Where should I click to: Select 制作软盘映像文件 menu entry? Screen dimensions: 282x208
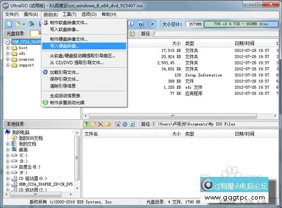pos(84,23)
